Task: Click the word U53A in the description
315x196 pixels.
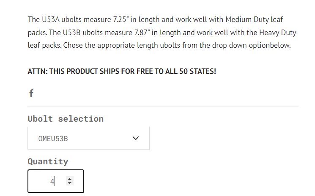Action: tap(51, 19)
